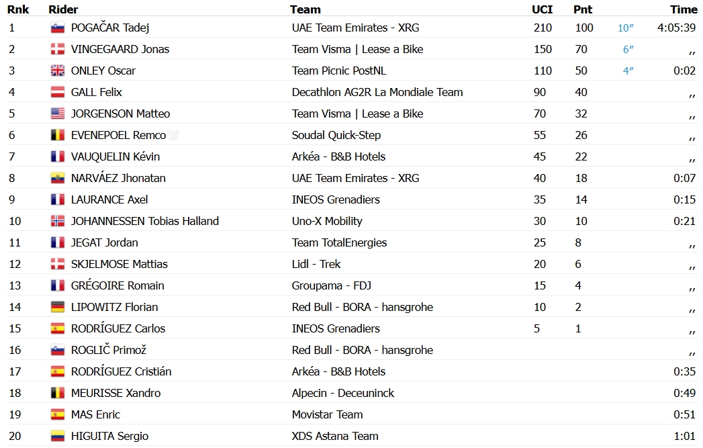
Task: Click the Slovenia flag beside Pogačar
Action: coord(57,28)
